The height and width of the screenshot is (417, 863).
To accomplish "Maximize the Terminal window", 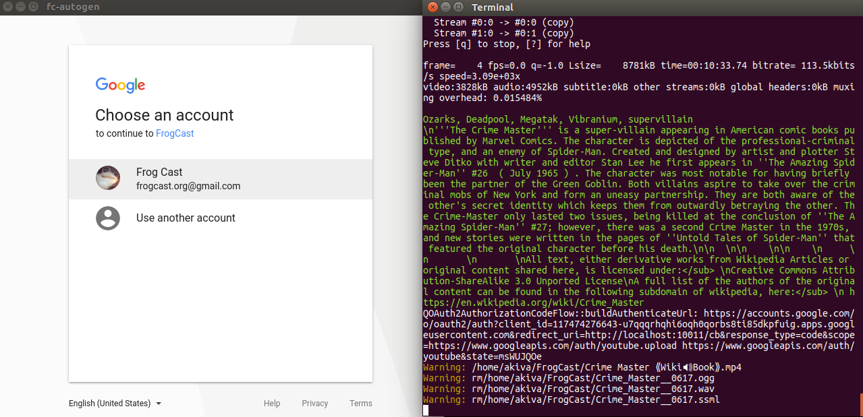I will pos(458,7).
